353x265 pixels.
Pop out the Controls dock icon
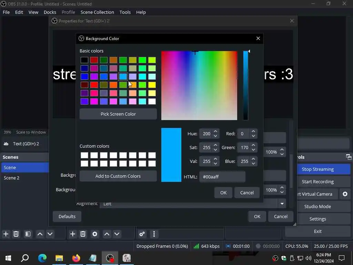tap(349, 157)
